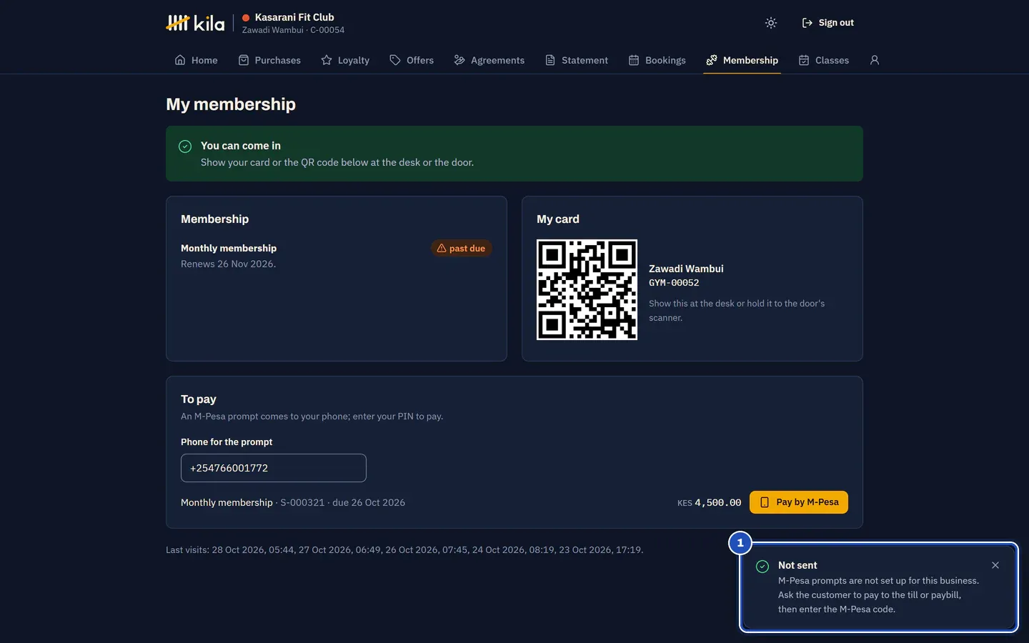
Task: Click the Loyalty star icon
Action: click(x=327, y=60)
